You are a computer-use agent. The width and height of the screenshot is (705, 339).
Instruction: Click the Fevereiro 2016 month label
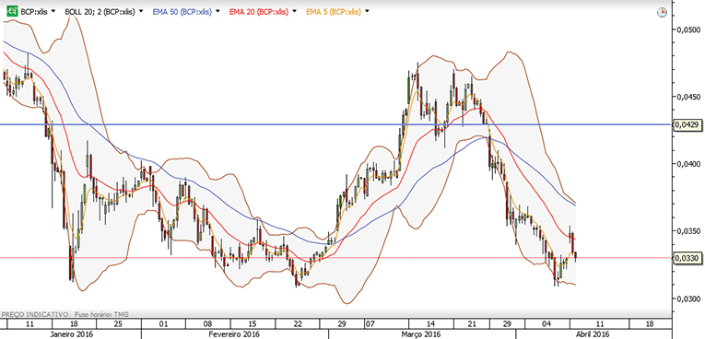234,334
